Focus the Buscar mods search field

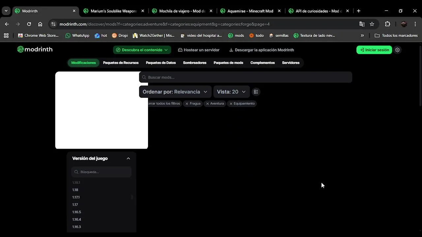coord(246,77)
